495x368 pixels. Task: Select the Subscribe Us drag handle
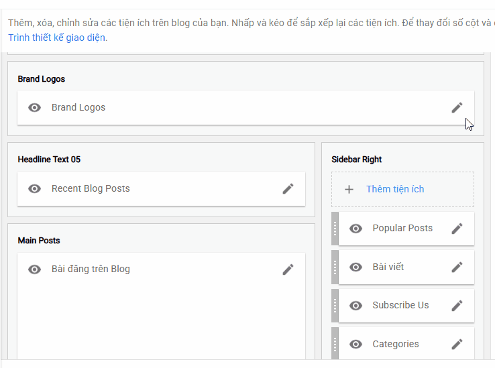335,306
